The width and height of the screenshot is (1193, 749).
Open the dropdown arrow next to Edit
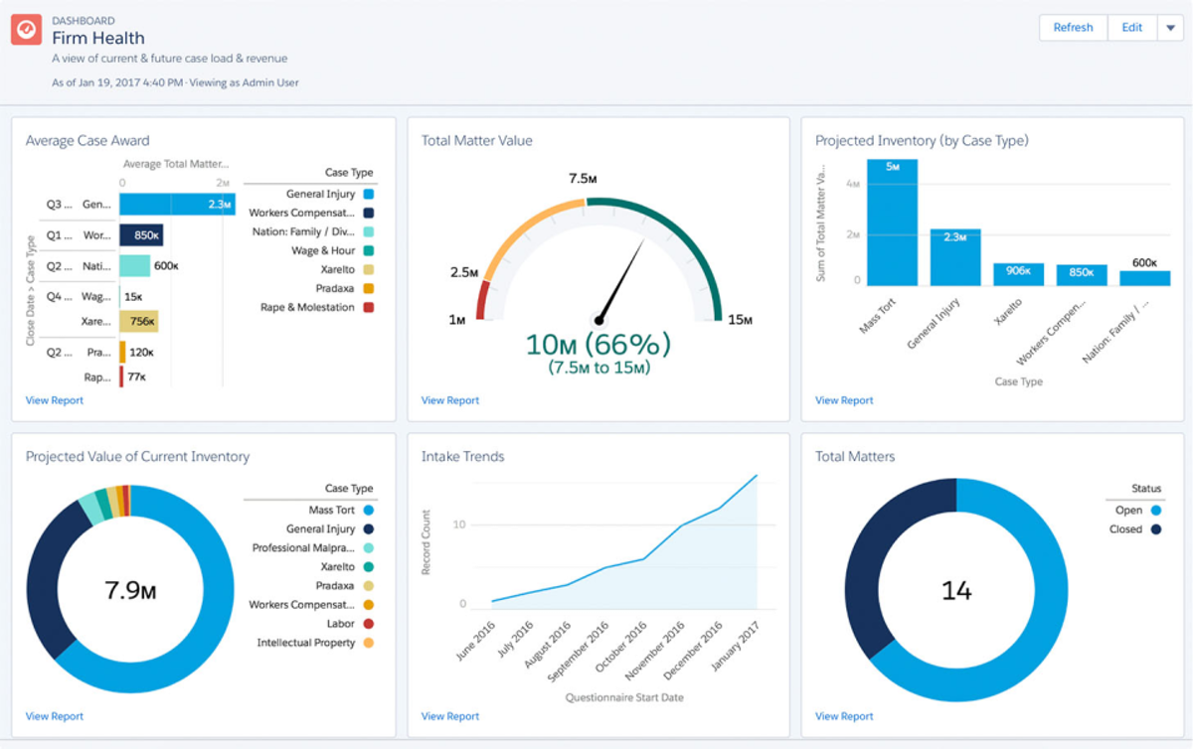[1170, 28]
